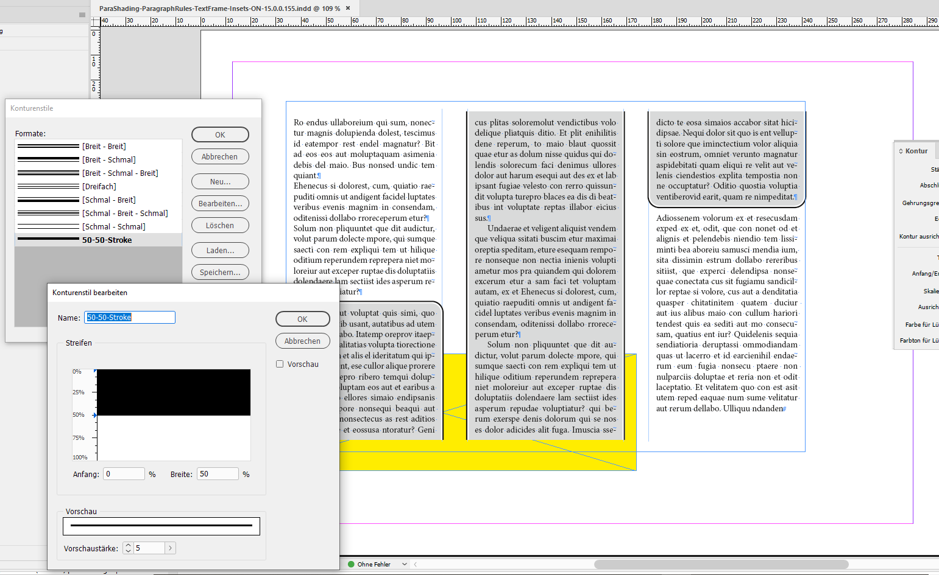Viewport: 939px width, 575px height.
Task: Click the green Ohne Fehler status indicator
Action: [352, 564]
